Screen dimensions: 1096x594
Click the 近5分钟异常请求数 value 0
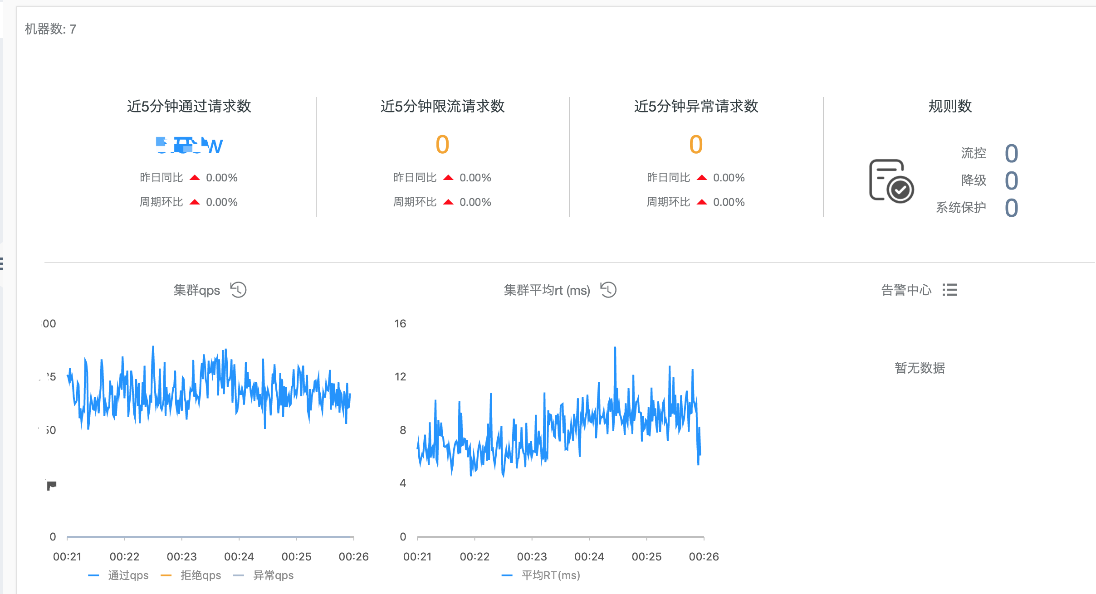click(x=696, y=145)
